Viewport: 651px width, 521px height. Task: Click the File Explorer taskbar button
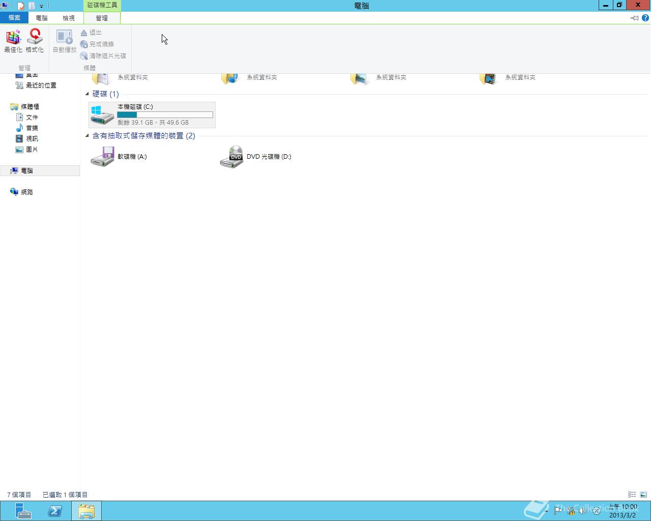[x=86, y=511]
